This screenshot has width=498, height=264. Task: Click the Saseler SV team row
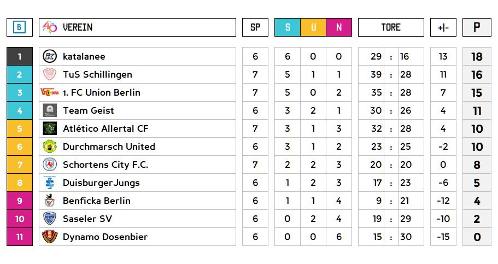coord(137,219)
